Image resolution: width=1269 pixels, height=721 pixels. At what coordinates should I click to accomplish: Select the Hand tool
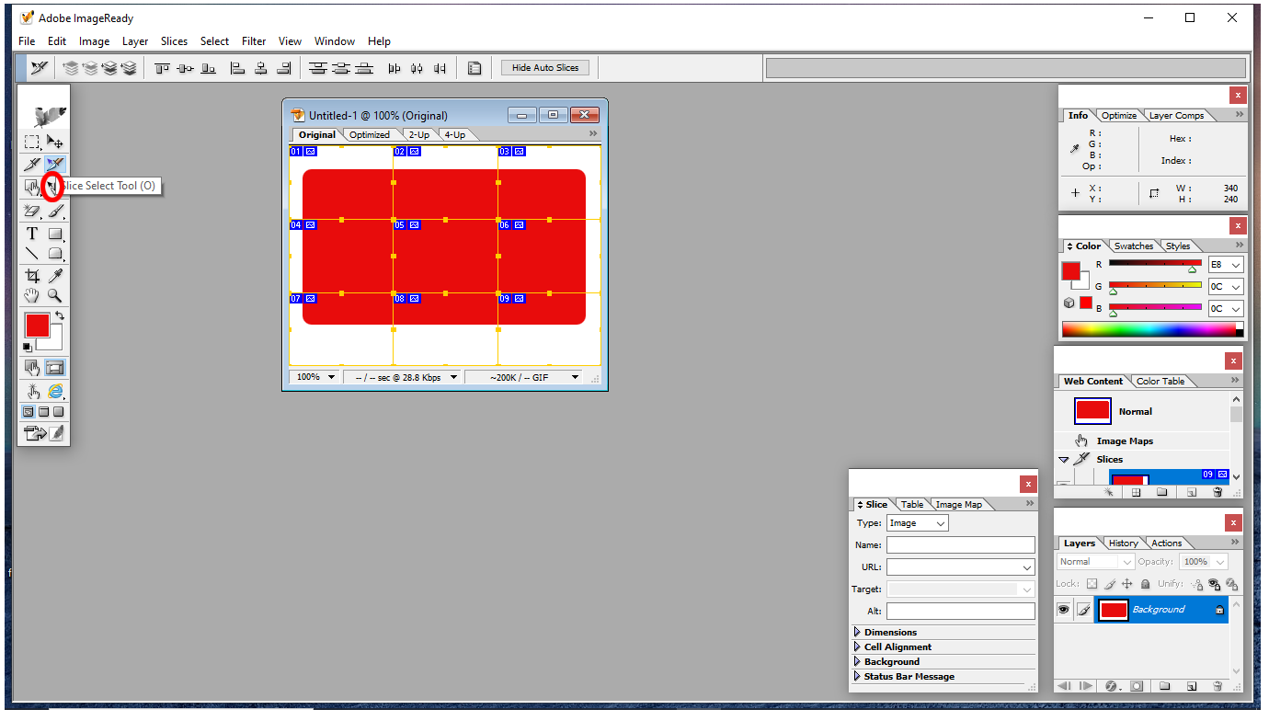32,295
